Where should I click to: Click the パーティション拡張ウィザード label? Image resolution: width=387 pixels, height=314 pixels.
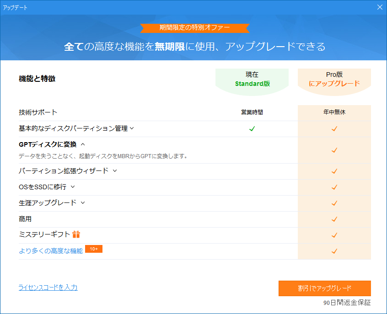click(x=64, y=170)
